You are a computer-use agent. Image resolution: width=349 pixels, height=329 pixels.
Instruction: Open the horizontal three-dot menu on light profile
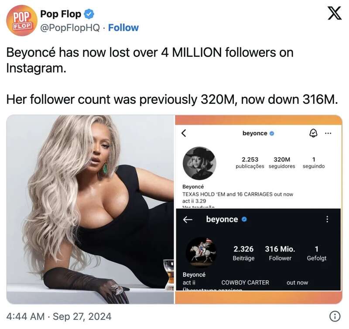coord(328,134)
